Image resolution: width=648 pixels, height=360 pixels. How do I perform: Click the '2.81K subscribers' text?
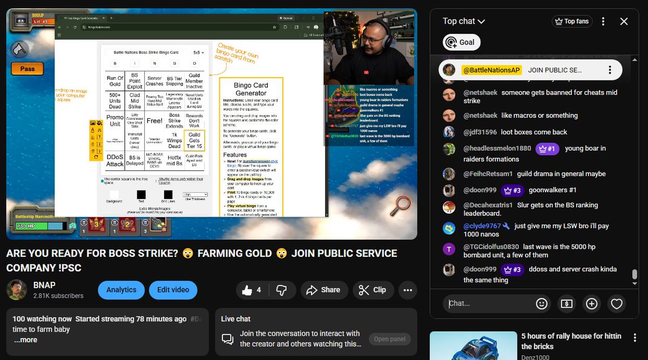click(58, 296)
